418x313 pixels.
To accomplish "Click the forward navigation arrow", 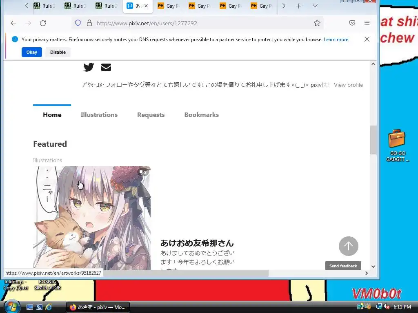I will 28,23.
